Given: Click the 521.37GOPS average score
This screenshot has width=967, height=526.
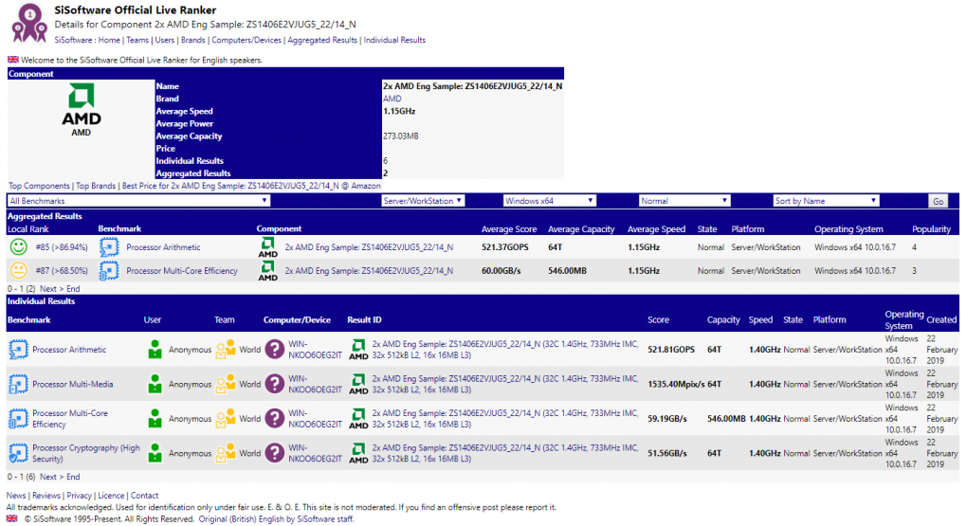Looking at the screenshot, I should [x=505, y=247].
